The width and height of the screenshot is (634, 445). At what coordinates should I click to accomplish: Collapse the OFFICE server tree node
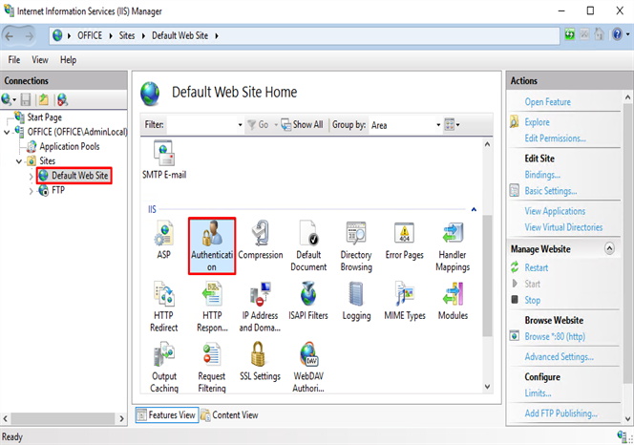[7, 133]
